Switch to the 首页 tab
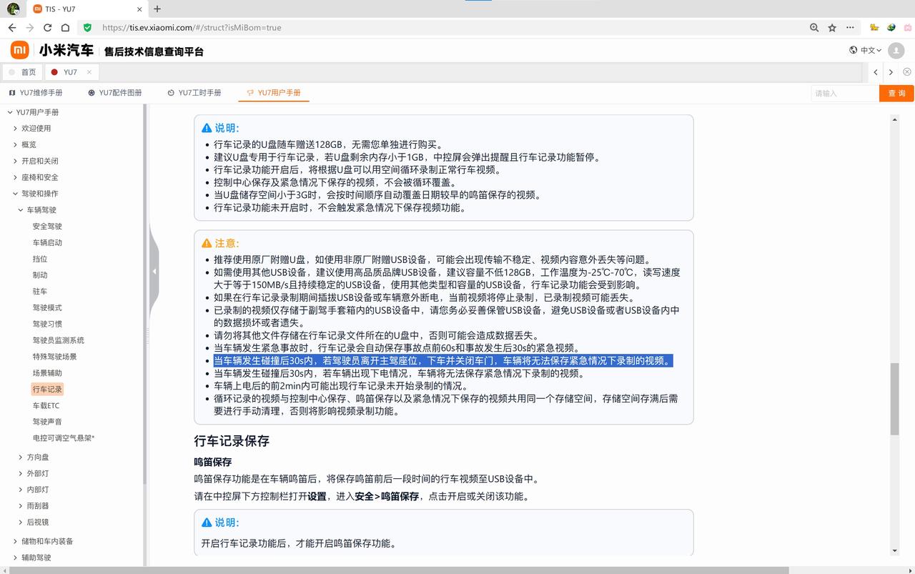Image resolution: width=915 pixels, height=574 pixels. tap(26, 71)
